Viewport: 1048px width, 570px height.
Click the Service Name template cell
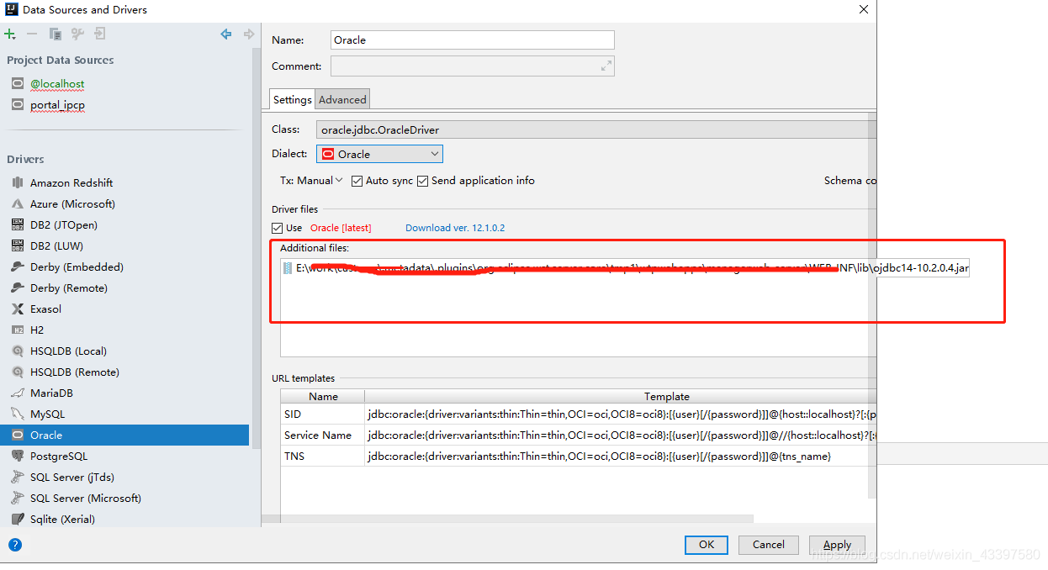click(323, 435)
